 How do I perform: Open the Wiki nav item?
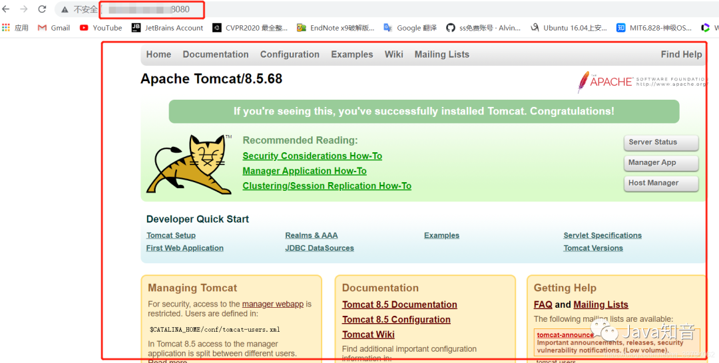click(x=394, y=55)
